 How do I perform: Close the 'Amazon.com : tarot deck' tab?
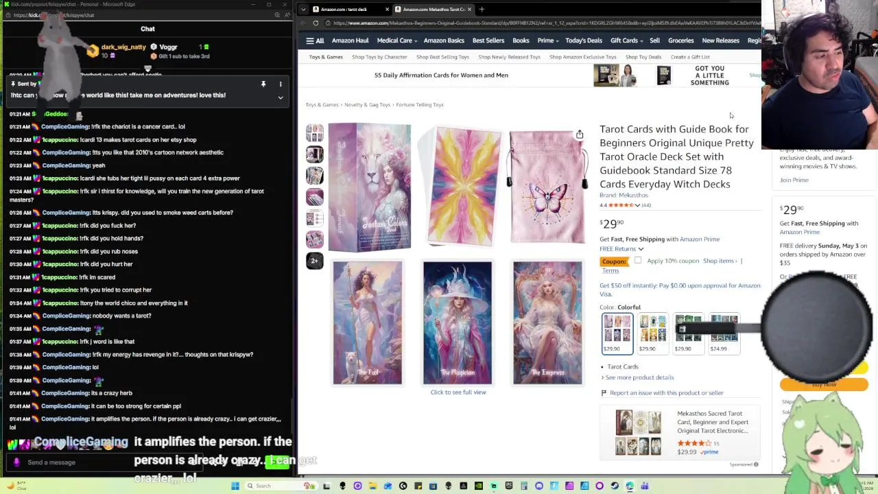click(387, 9)
